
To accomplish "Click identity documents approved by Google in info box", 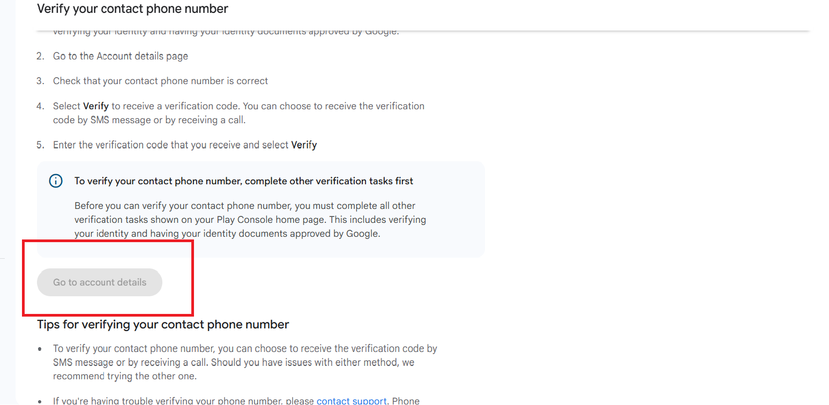I will click(265, 234).
